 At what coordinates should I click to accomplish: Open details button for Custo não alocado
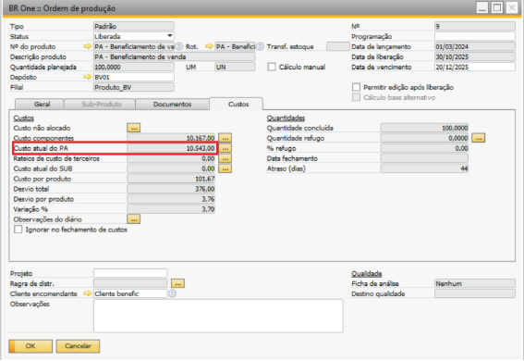(x=134, y=128)
